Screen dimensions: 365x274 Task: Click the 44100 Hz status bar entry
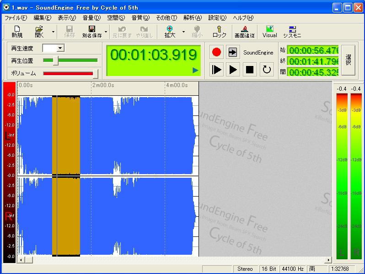(x=293, y=269)
